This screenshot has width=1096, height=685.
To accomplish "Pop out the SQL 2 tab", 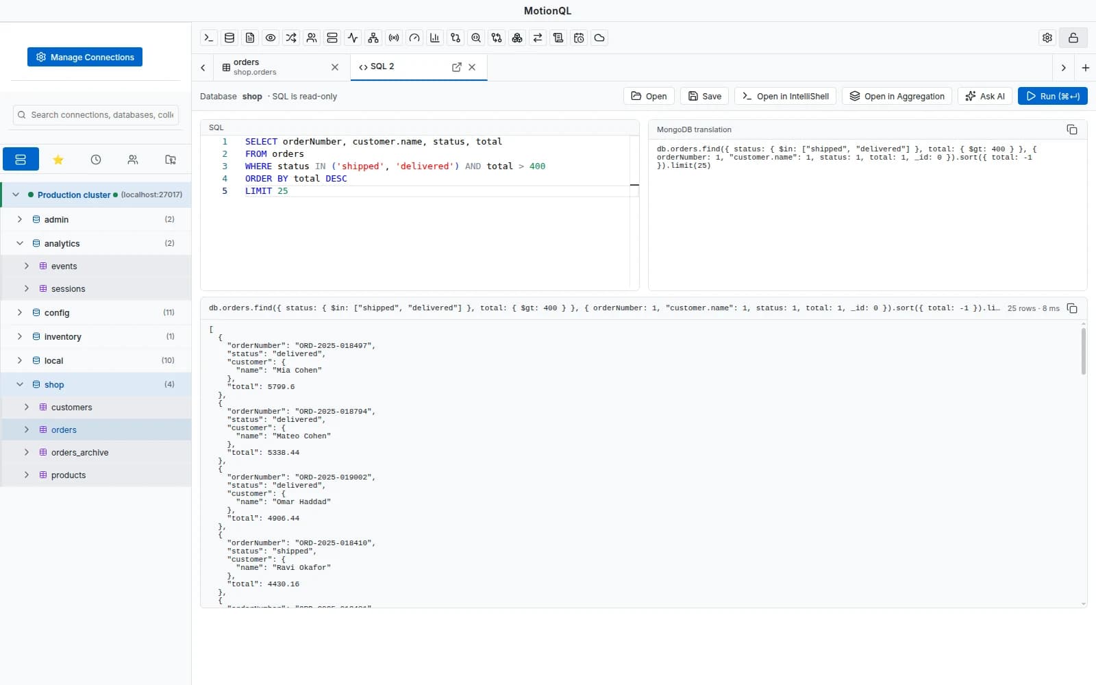I will 457,67.
